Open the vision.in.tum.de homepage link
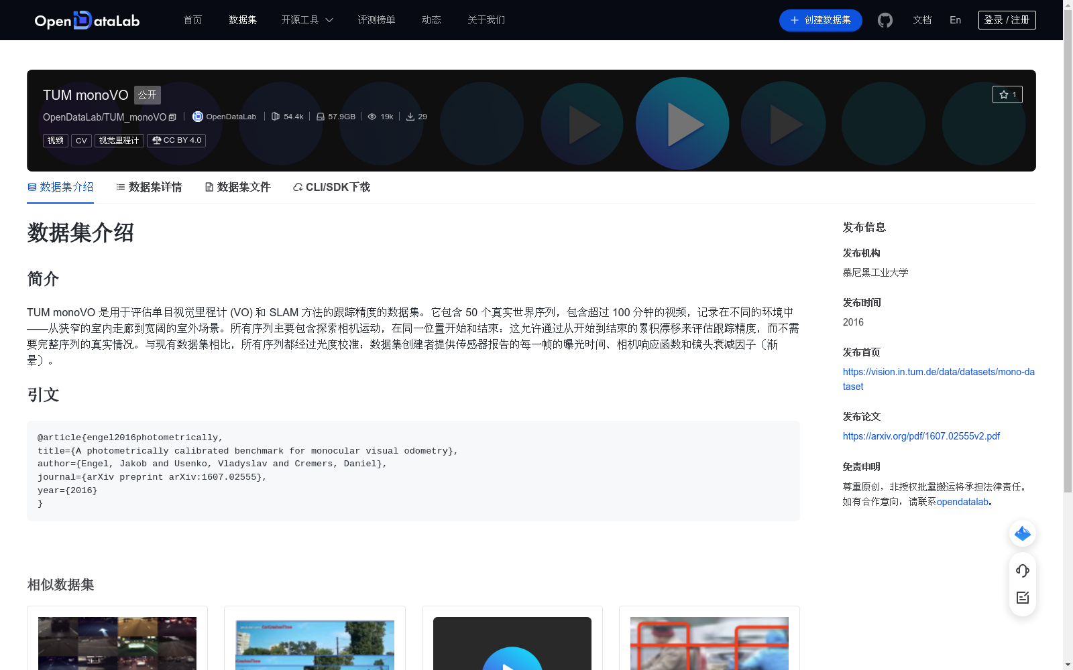This screenshot has width=1073, height=670. [x=939, y=379]
